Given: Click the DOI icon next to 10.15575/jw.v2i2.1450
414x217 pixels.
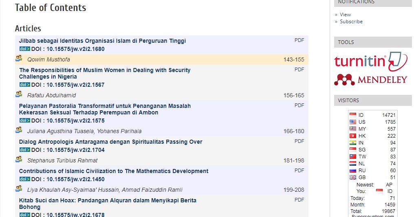Looking at the screenshot, I should (24, 179).
